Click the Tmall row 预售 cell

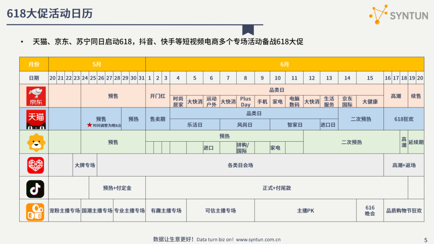(x=101, y=119)
